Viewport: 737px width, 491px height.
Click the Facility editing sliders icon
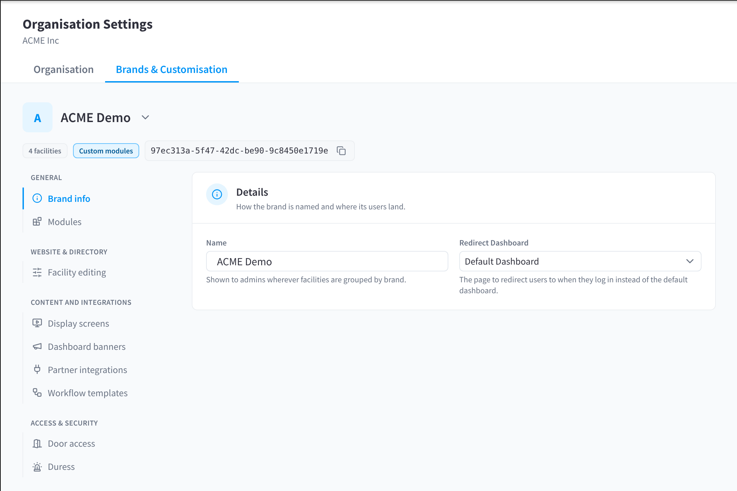point(37,272)
